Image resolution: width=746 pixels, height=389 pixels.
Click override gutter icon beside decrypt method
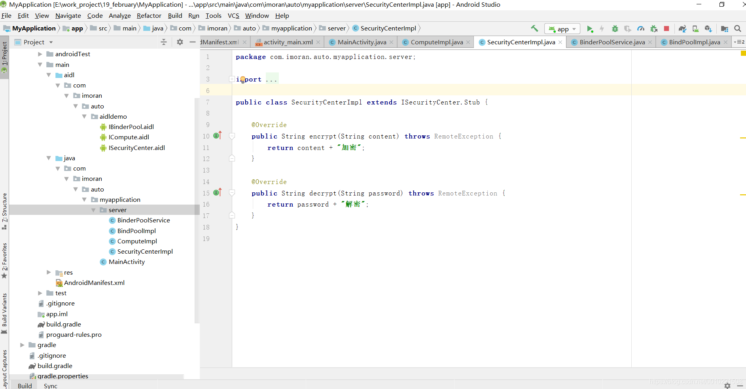point(218,192)
